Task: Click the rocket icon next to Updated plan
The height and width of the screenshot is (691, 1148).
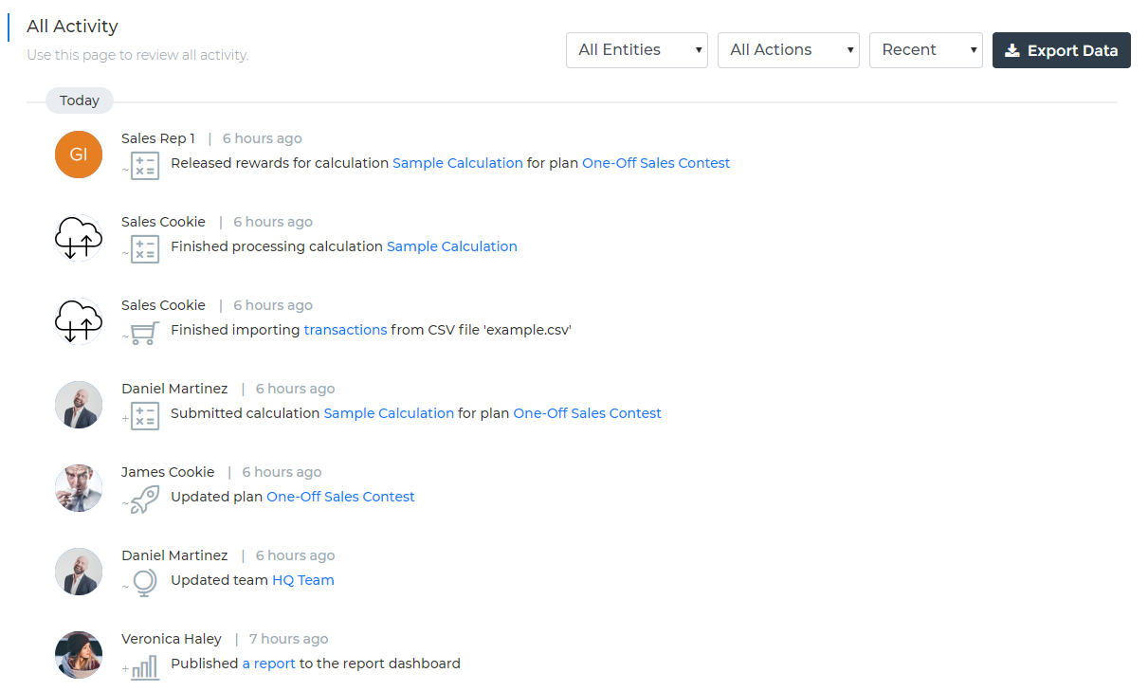Action: coord(144,499)
